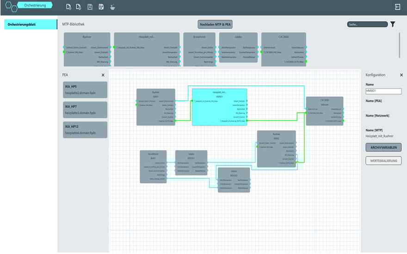Click the document icon nearest the Orchestrierung title

[x=68, y=7]
